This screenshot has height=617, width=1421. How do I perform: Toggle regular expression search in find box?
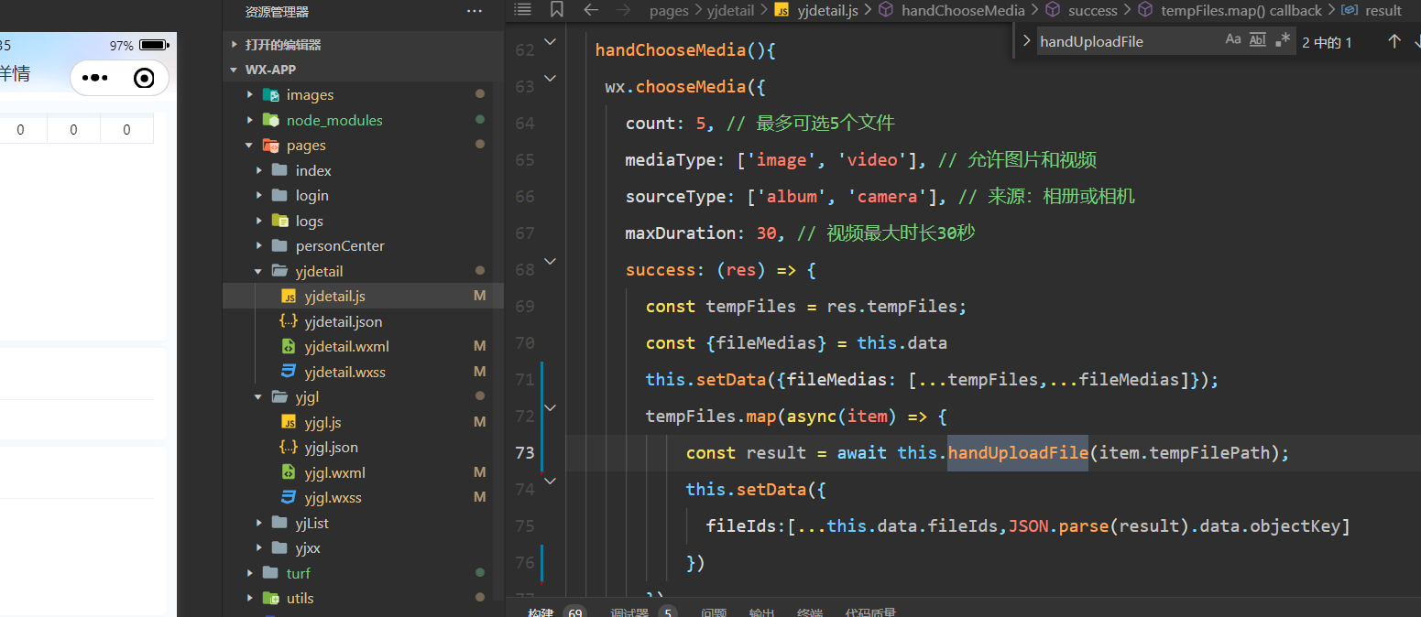1283,40
